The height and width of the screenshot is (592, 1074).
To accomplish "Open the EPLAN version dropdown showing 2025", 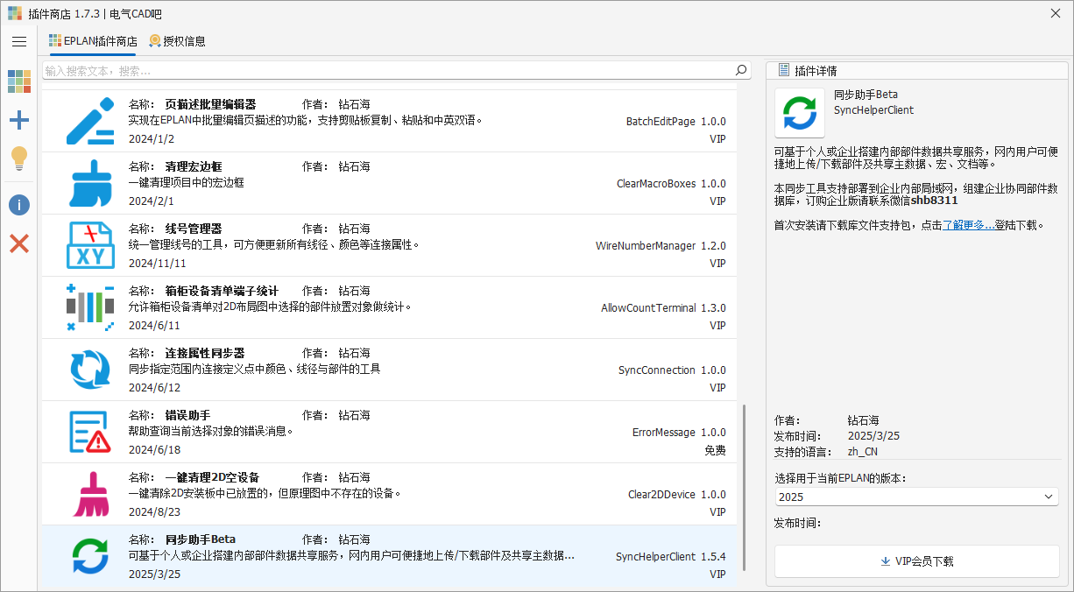I will (x=916, y=497).
